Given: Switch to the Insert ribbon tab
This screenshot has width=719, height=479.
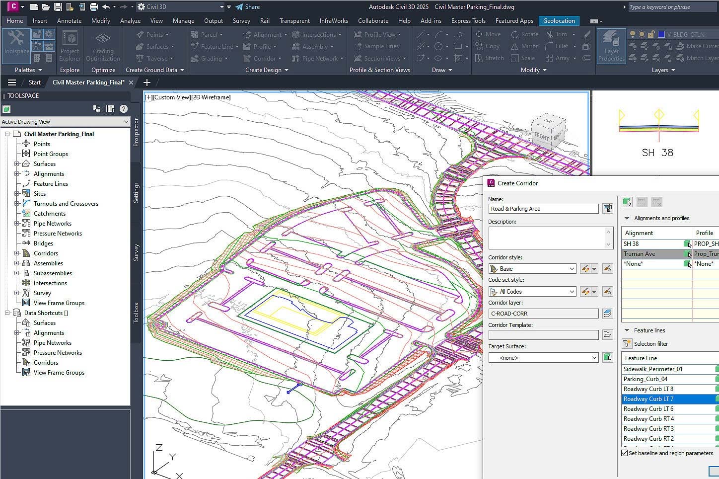Looking at the screenshot, I should (40, 21).
